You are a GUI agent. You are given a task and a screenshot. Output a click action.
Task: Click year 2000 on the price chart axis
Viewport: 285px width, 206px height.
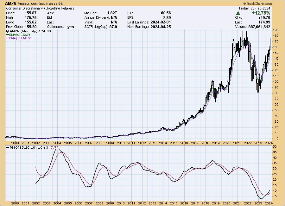15,143
